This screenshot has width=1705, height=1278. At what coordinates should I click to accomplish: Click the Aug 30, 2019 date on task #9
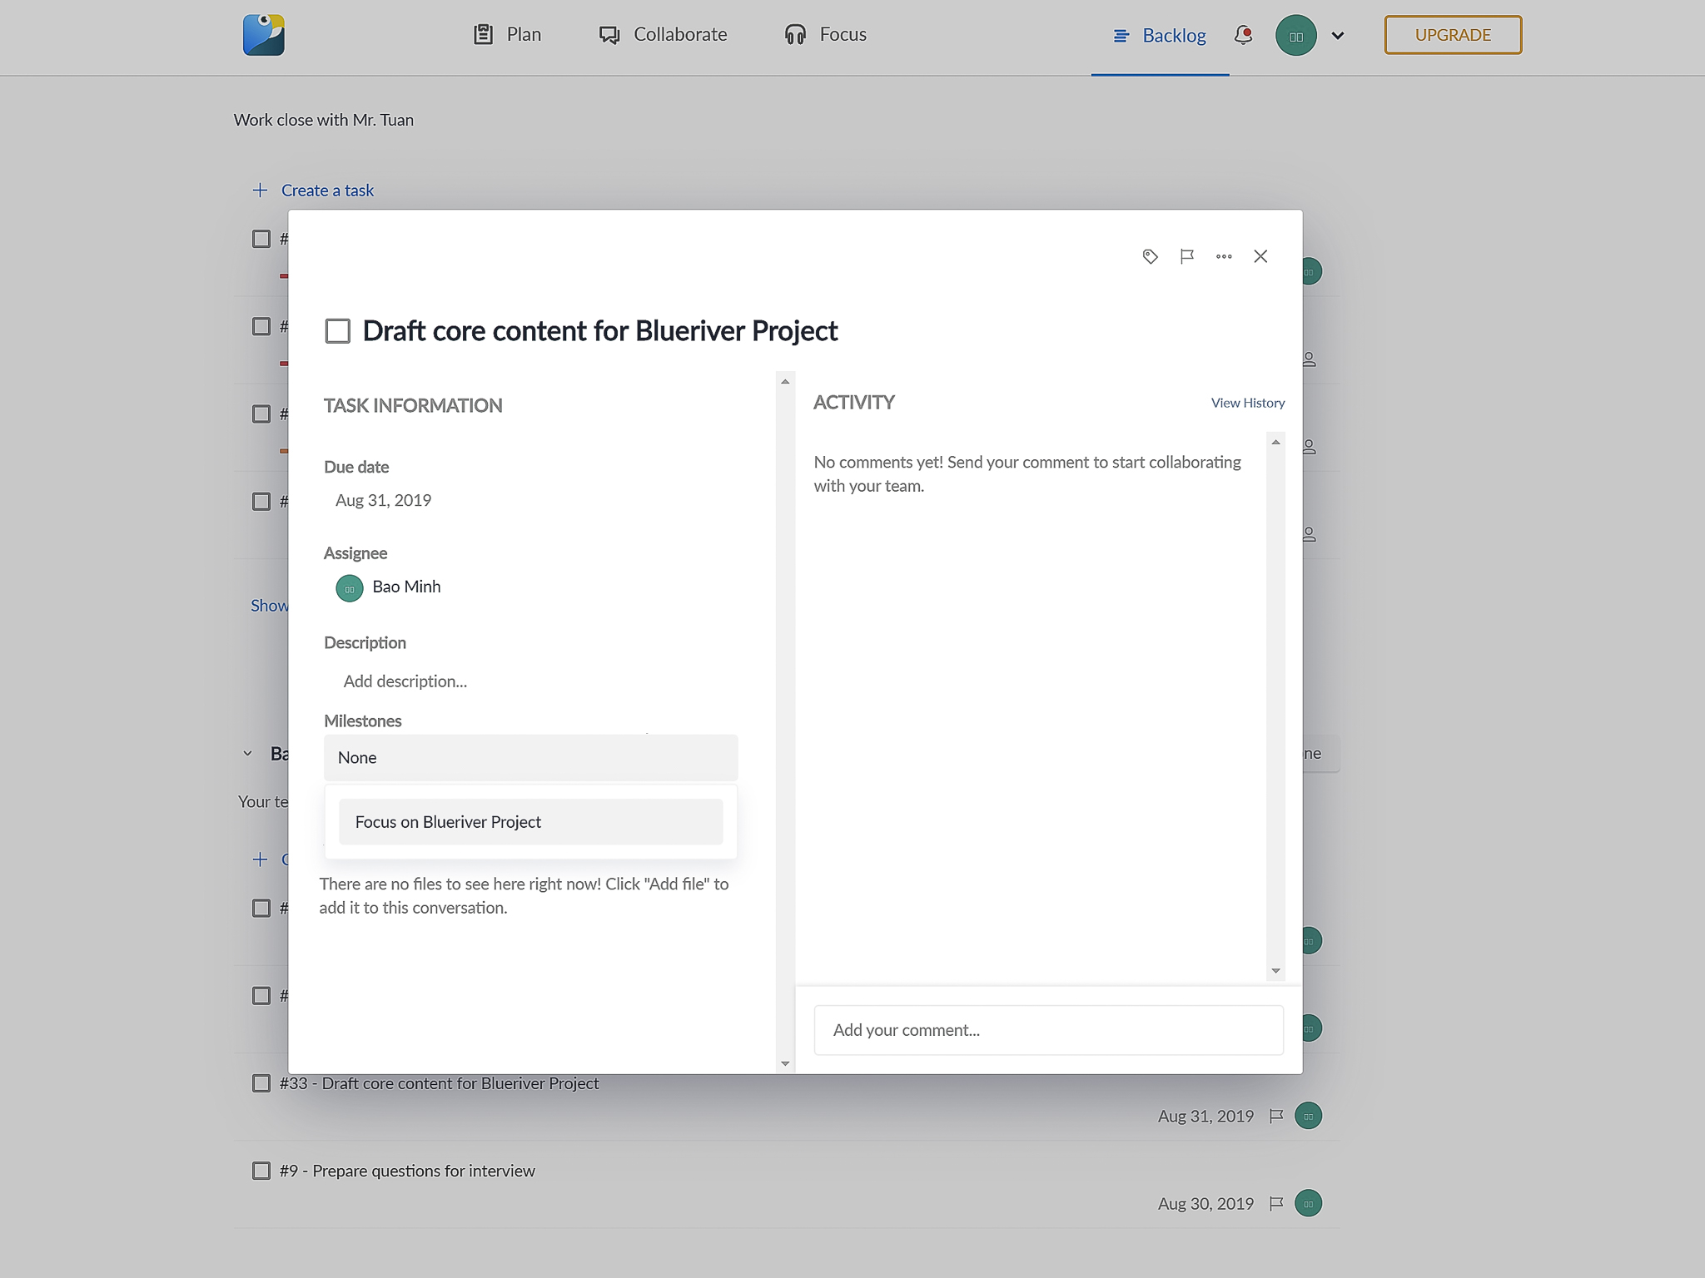coord(1205,1204)
